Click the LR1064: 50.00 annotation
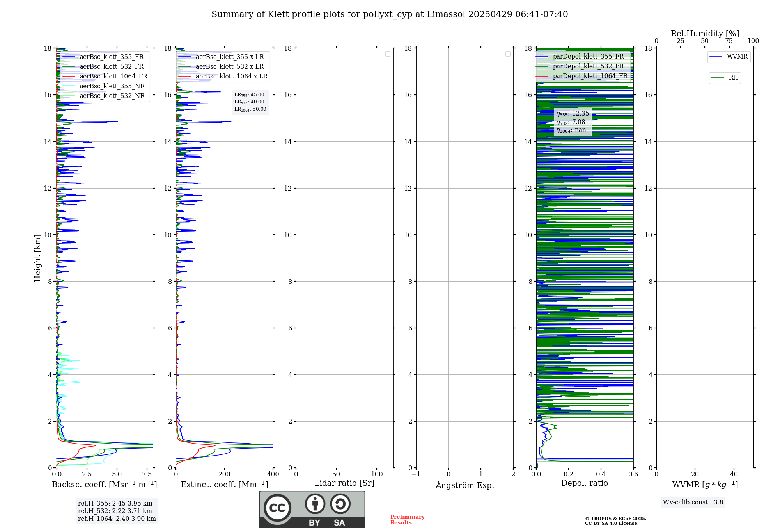Viewport: 780px width, 531px height. (250, 109)
